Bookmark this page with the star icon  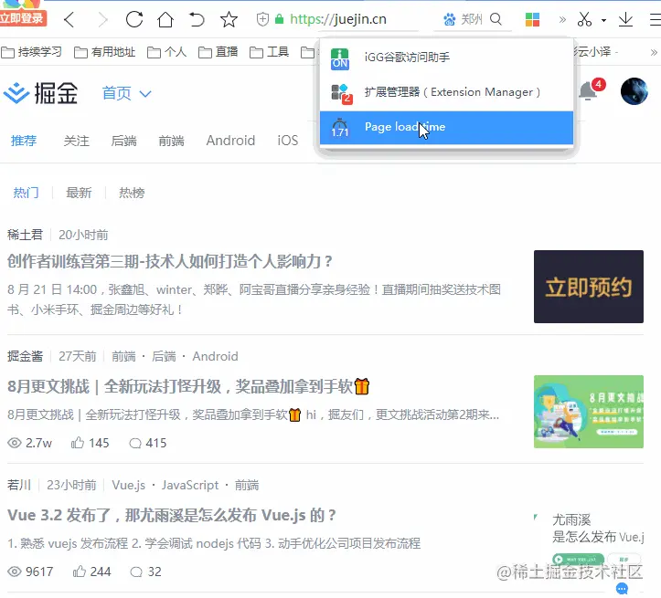(x=229, y=19)
